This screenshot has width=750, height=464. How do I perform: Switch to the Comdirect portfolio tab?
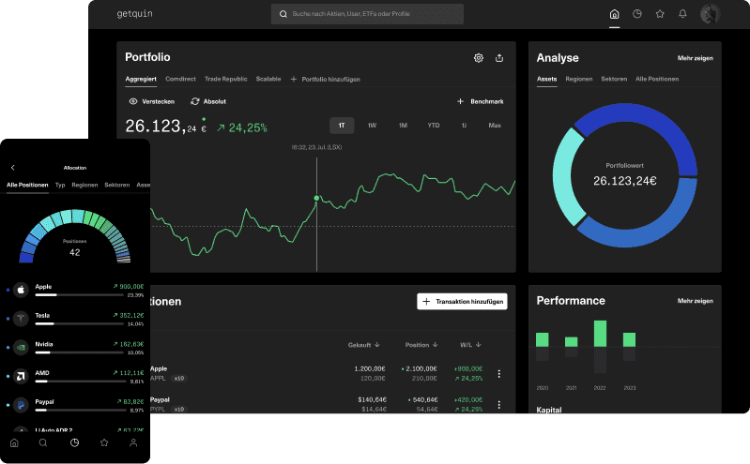coord(180,79)
